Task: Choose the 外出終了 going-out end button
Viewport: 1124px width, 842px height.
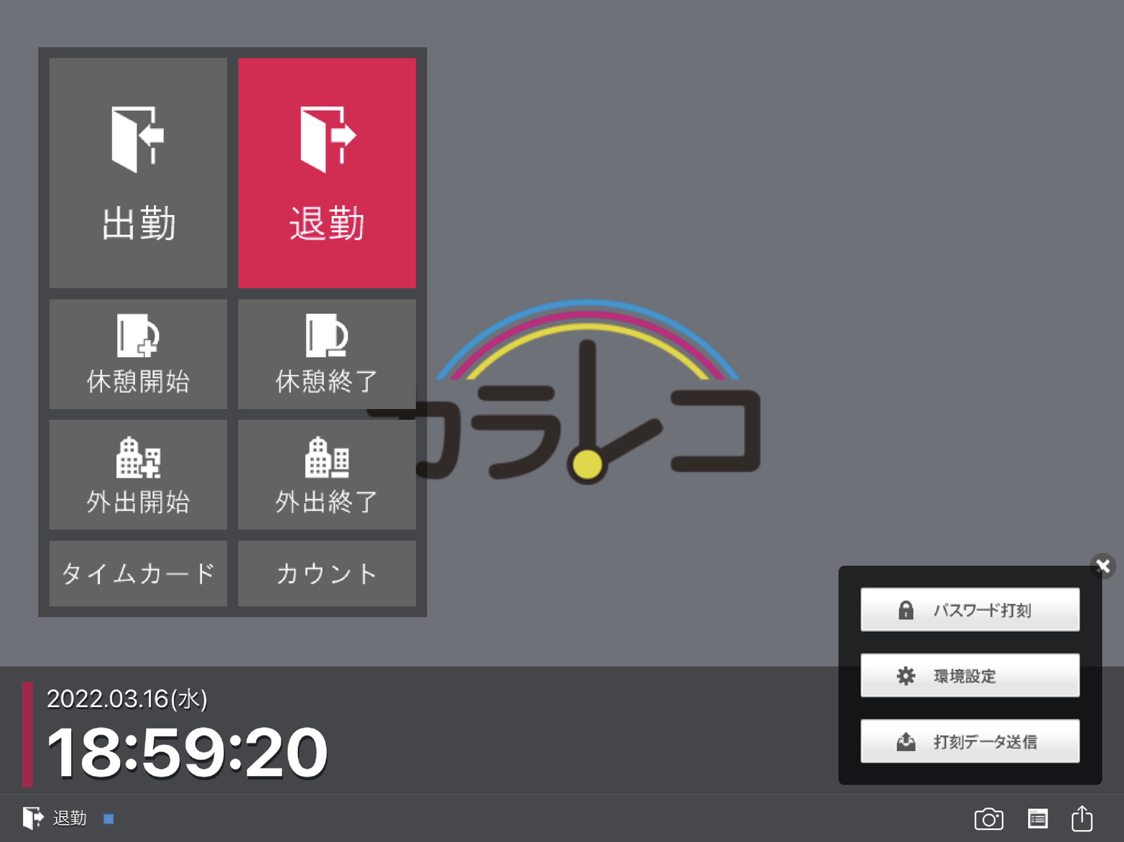Action: [x=327, y=474]
